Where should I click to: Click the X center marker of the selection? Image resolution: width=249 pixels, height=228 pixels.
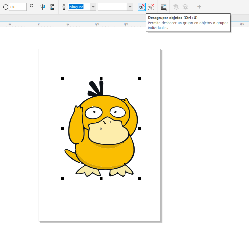click(101, 129)
